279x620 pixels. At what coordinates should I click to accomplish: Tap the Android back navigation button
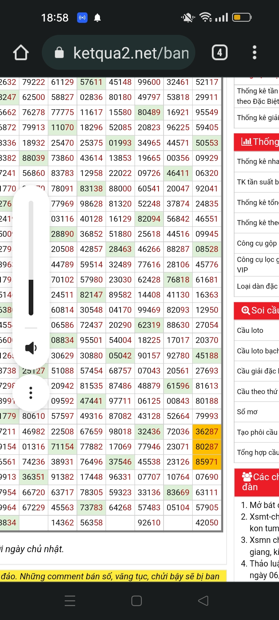[x=203, y=601]
